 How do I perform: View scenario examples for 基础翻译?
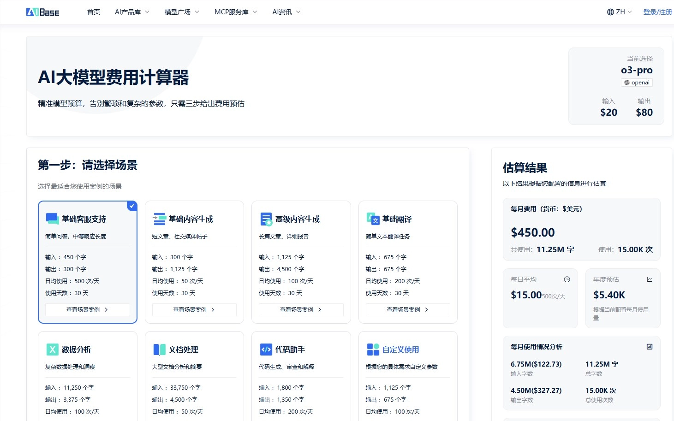(x=408, y=310)
